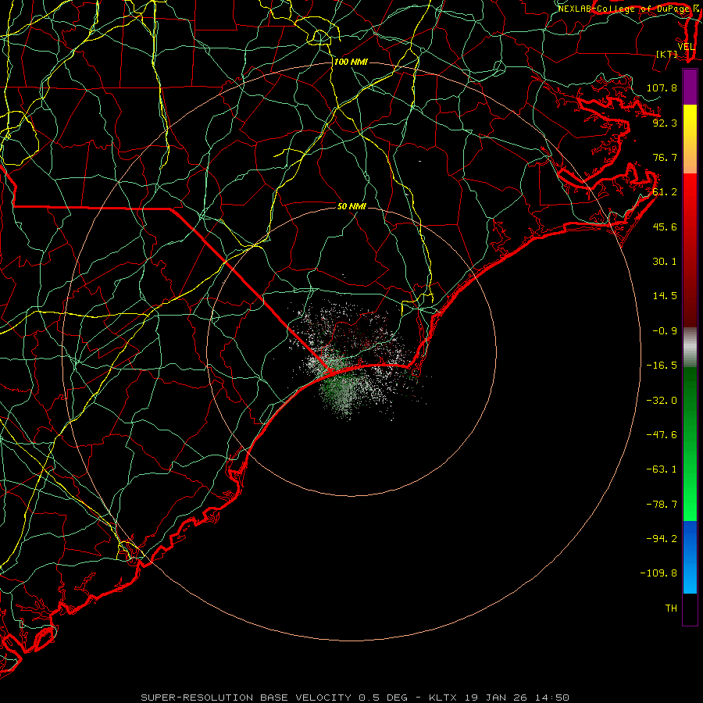
Task: Click the Super-Resolution Base Velocity caption text
Action: (x=355, y=698)
